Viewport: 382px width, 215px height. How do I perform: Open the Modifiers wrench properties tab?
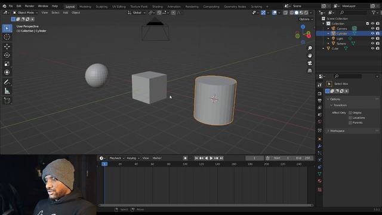[320, 146]
